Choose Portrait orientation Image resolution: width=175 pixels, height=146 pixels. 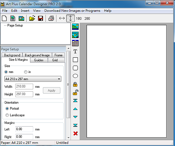pos(7,108)
